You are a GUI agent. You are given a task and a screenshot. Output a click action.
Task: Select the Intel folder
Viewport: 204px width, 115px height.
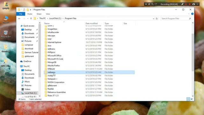coord(49,39)
